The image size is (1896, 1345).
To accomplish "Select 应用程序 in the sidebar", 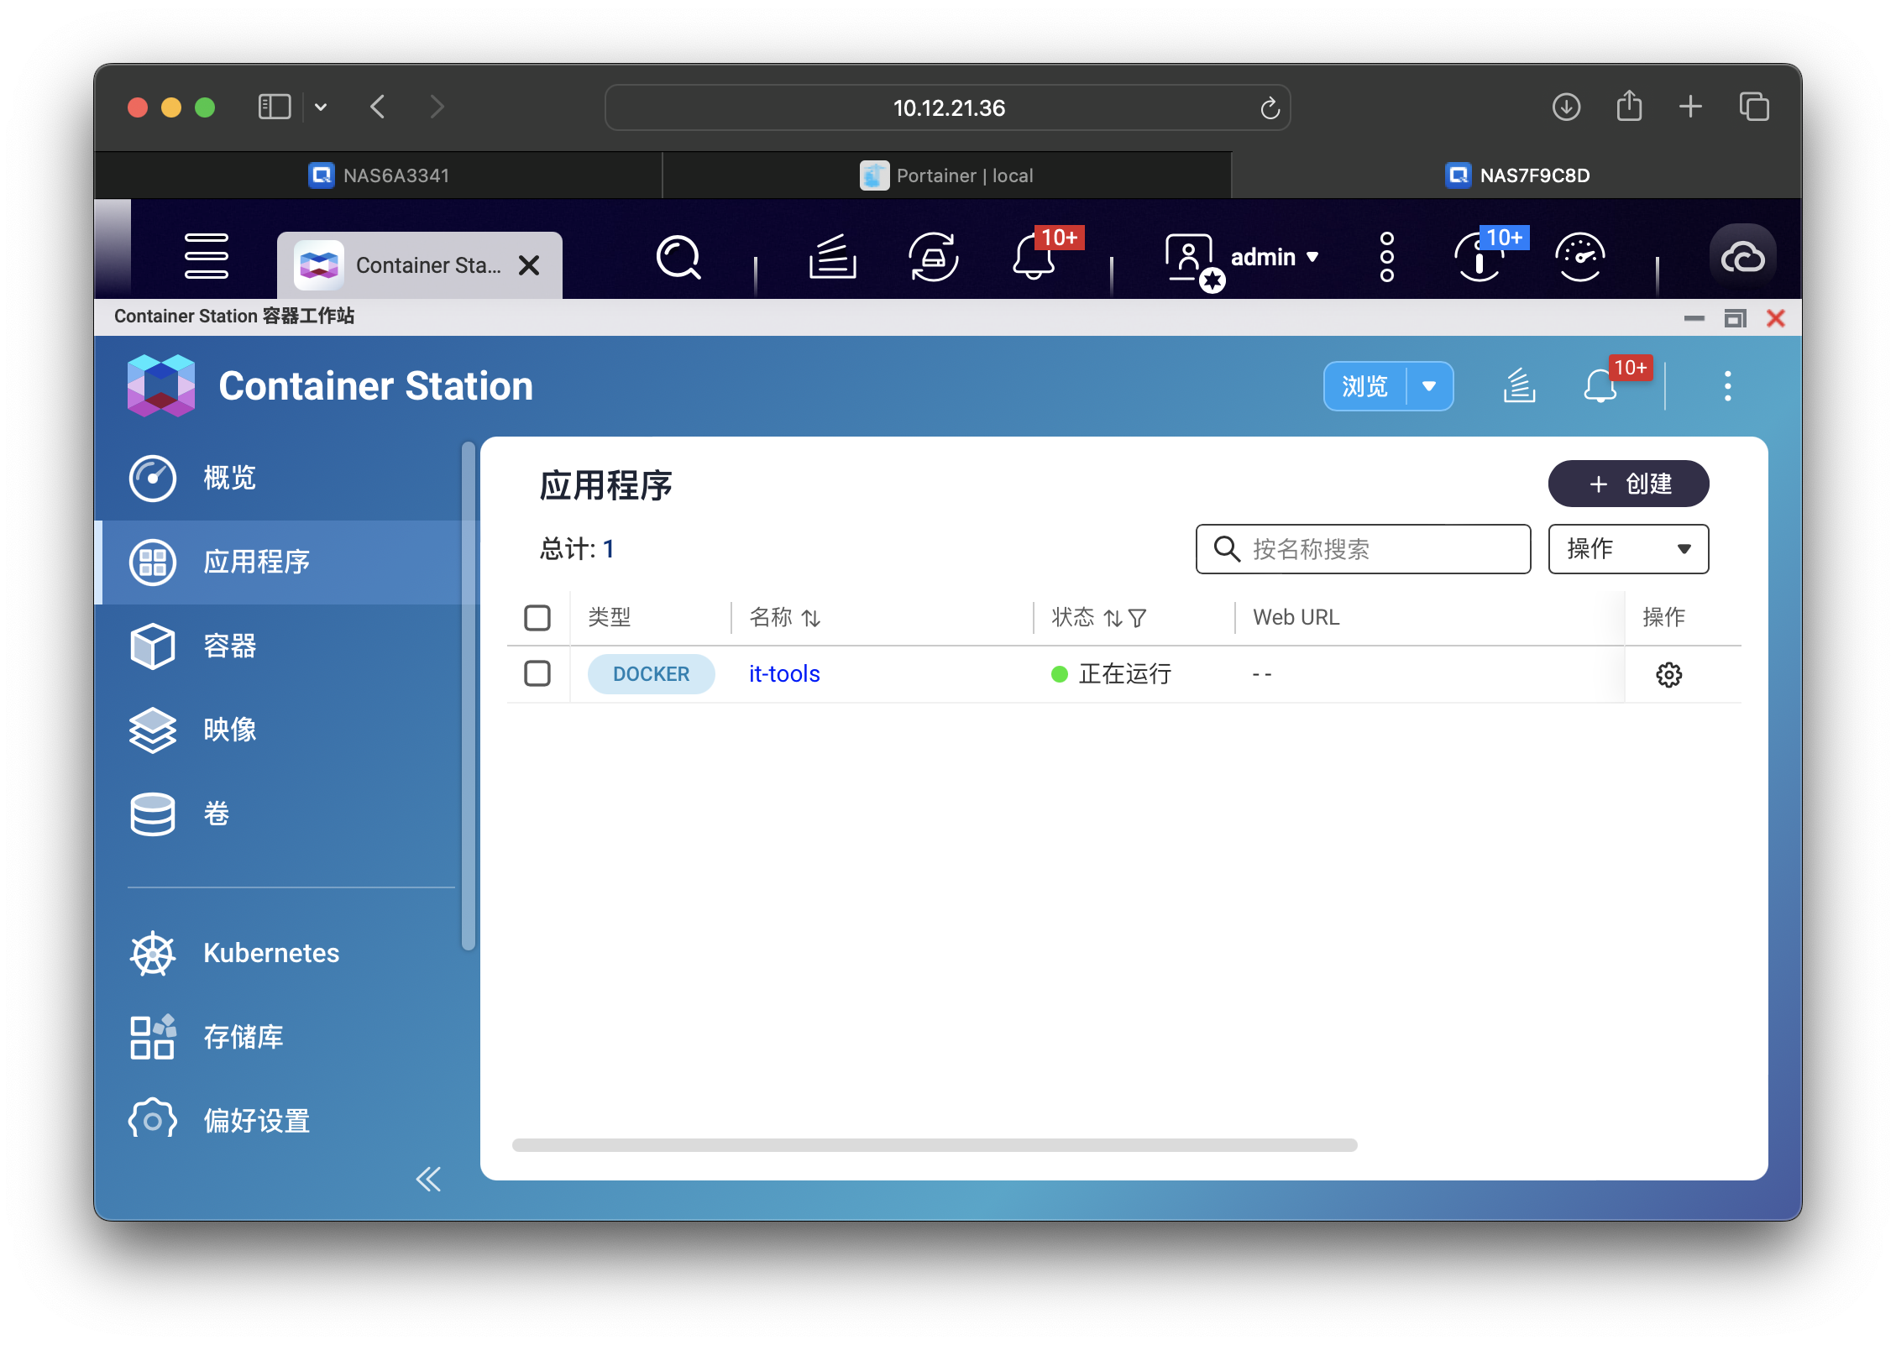I will pyautogui.click(x=285, y=562).
